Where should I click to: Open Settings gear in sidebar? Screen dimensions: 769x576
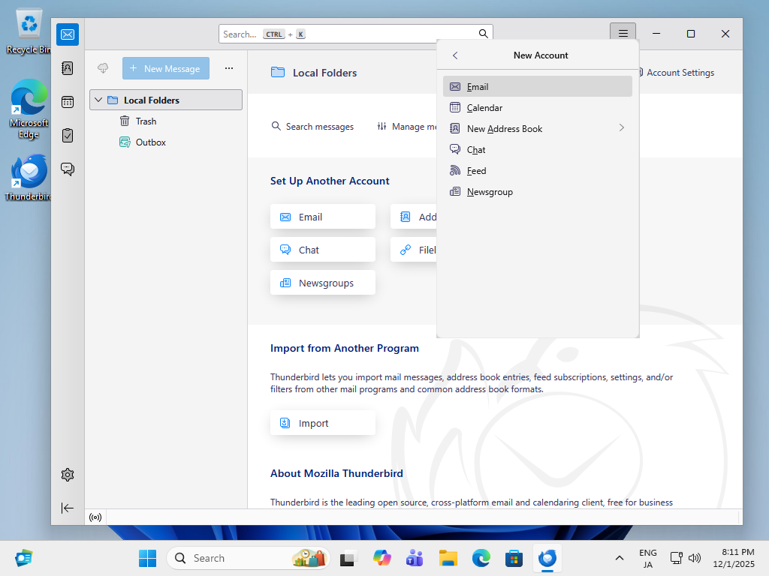(x=68, y=475)
